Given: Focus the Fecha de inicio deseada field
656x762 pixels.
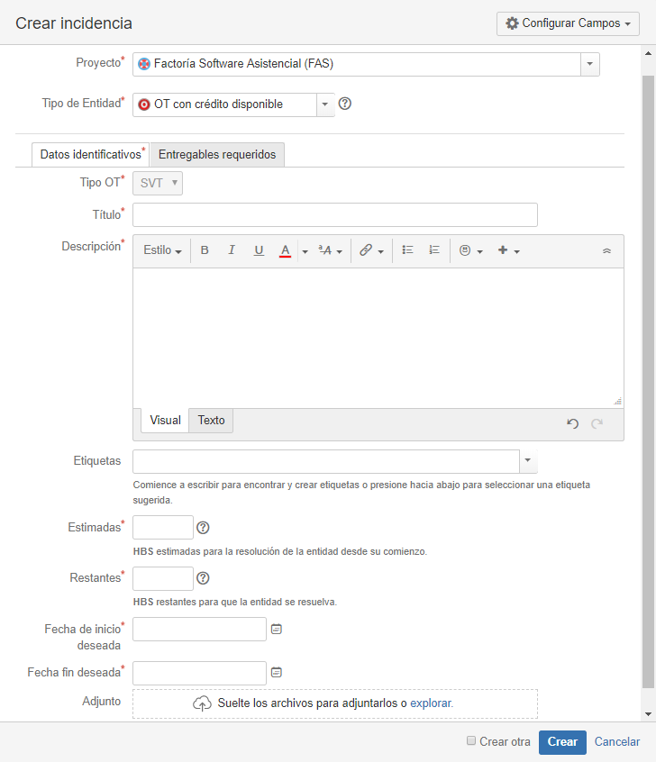Looking at the screenshot, I should click(x=199, y=630).
